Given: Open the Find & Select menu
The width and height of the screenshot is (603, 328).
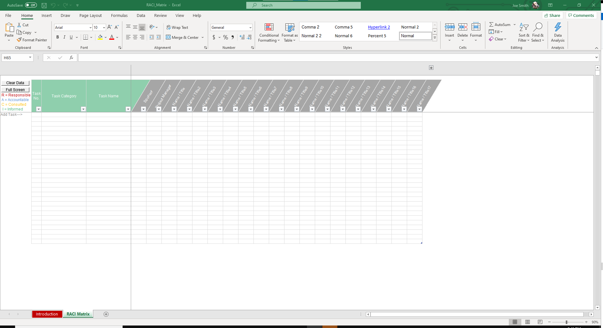Looking at the screenshot, I should [x=538, y=33].
